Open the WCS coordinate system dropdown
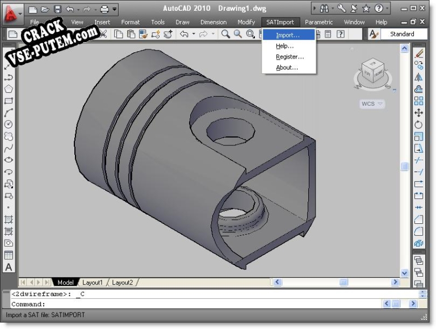436x329 pixels. pos(372,104)
